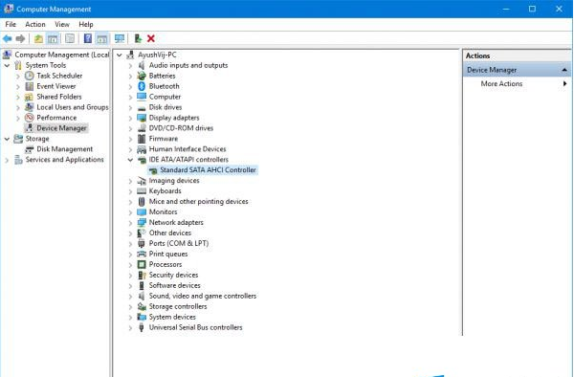Select Human Interface Devices
This screenshot has height=377, width=574.
[x=188, y=149]
